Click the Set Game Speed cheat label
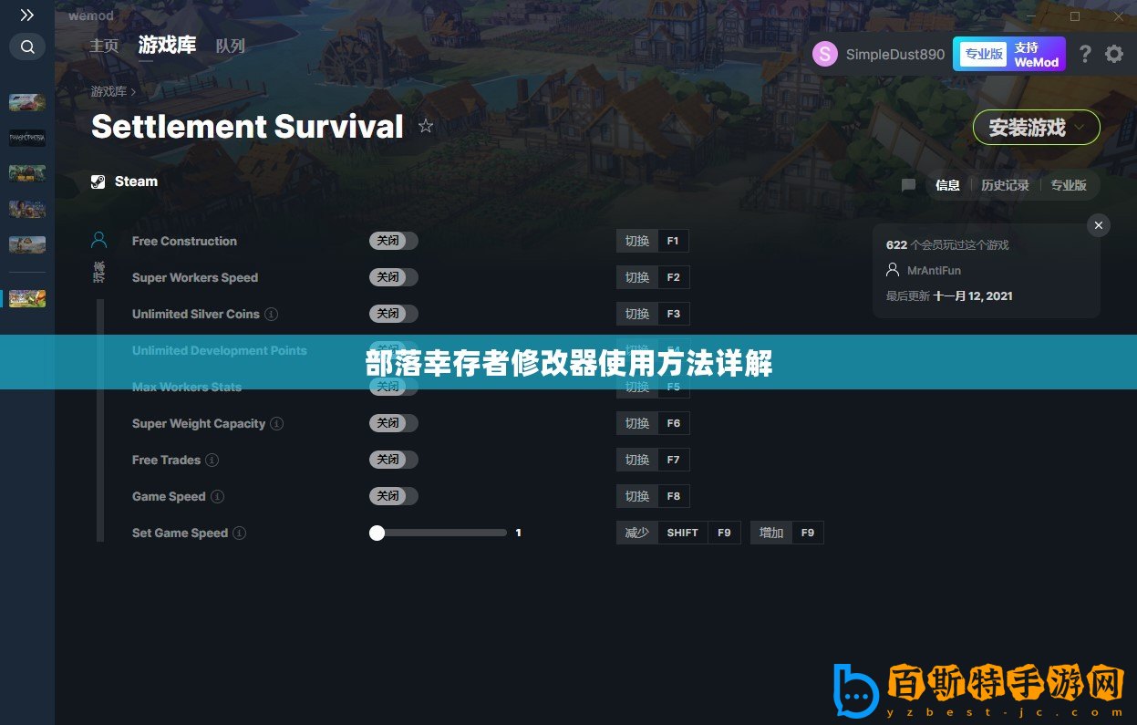Viewport: 1137px width, 725px height. tap(180, 533)
